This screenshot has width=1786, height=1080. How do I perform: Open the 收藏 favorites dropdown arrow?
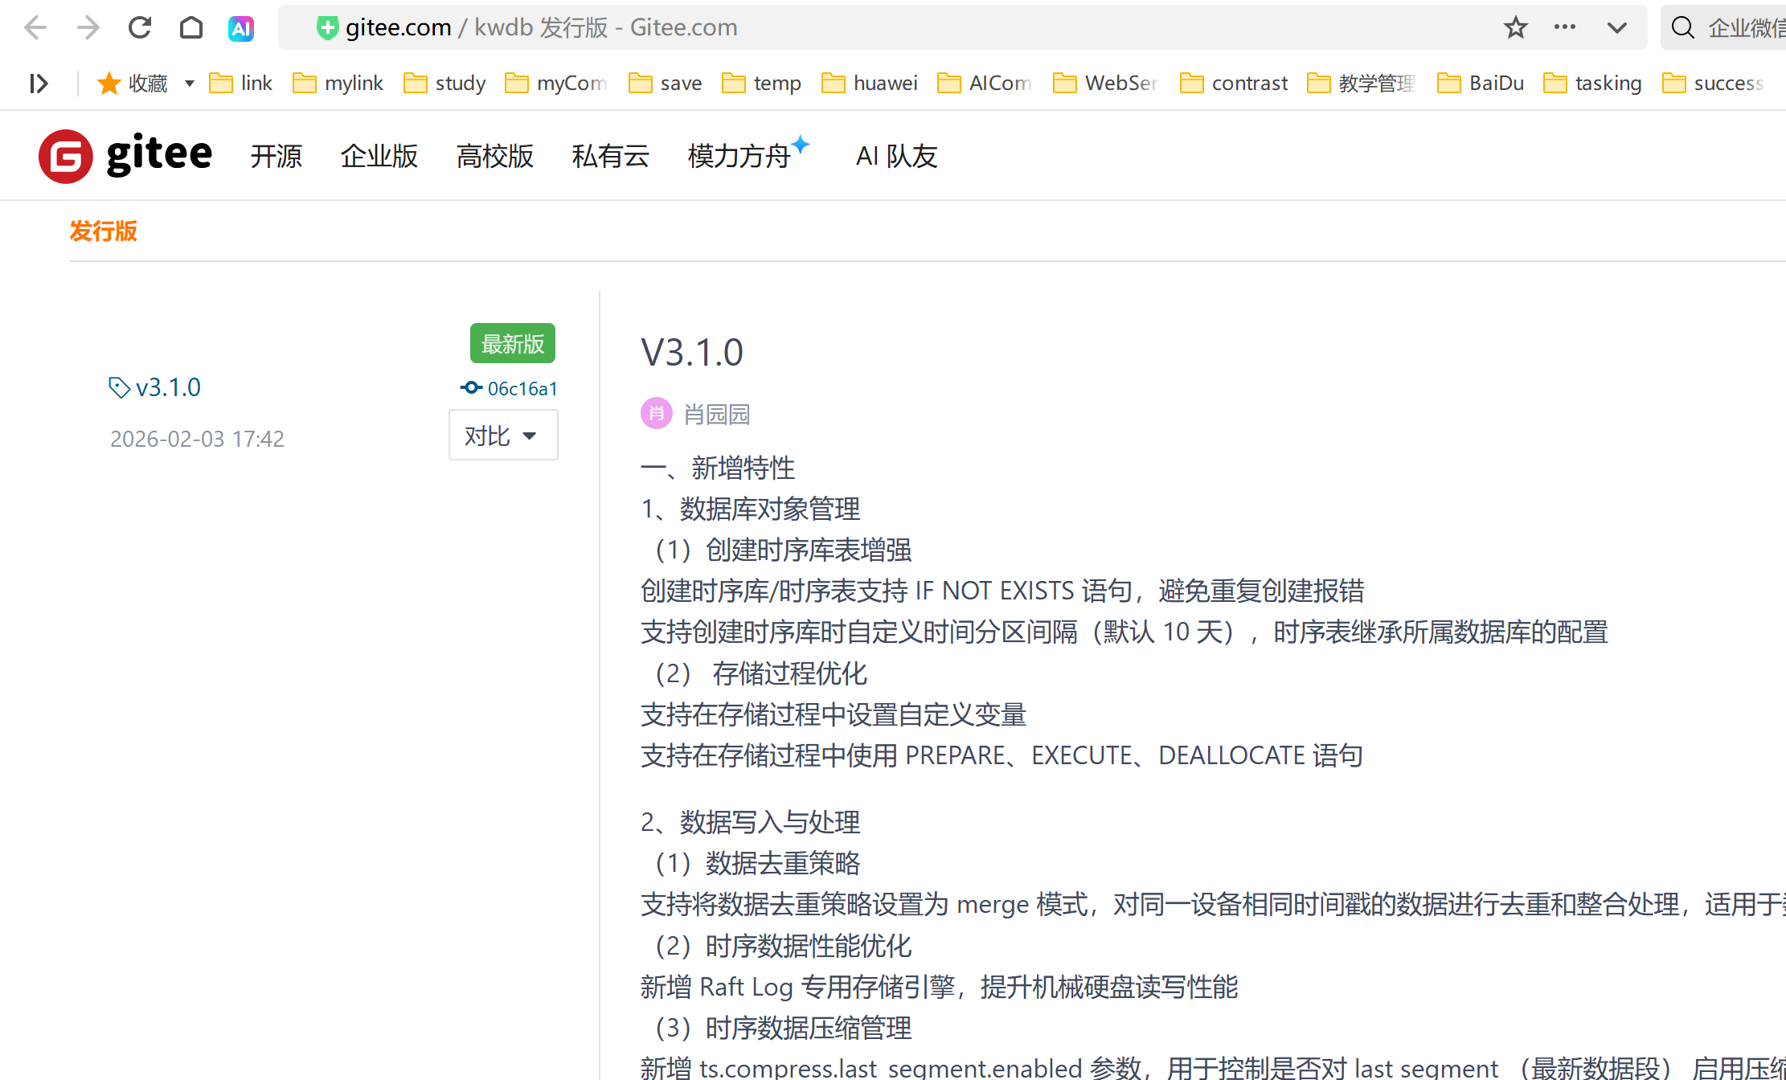tap(190, 84)
